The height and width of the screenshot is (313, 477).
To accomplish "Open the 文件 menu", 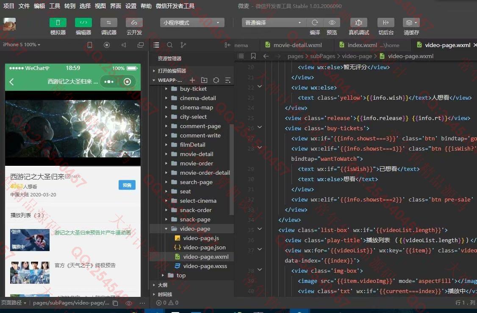I will [x=24, y=6].
